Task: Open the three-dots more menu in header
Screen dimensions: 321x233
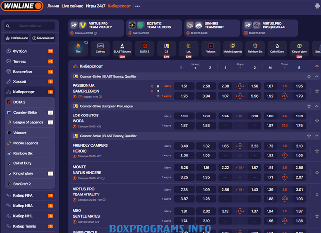Action: 137,6
